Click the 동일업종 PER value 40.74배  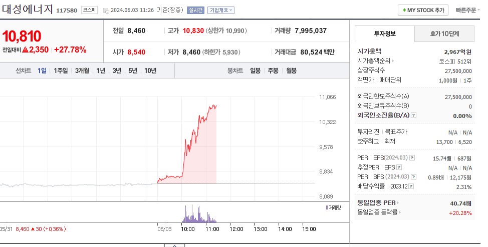coord(461,203)
